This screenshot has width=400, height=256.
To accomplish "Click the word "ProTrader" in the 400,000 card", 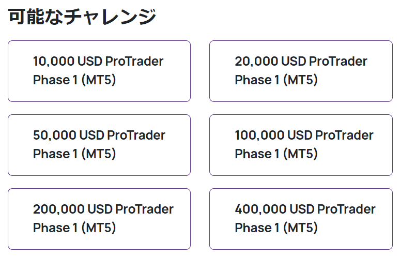I will pyautogui.click(x=346, y=209).
